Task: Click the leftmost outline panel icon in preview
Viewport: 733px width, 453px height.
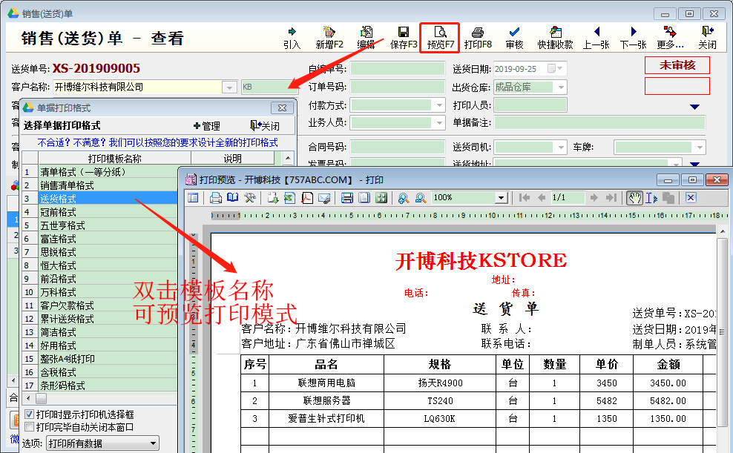Action: pos(193,197)
